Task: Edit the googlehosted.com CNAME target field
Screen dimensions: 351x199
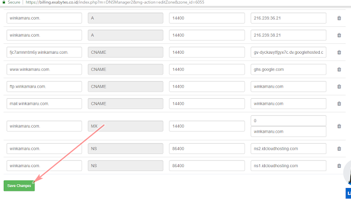Action: [x=288, y=52]
